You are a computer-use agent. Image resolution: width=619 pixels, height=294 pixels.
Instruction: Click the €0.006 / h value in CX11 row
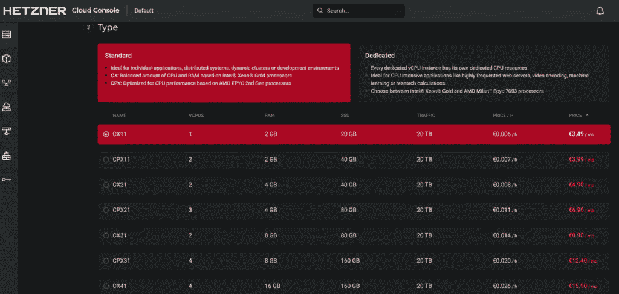[505, 134]
